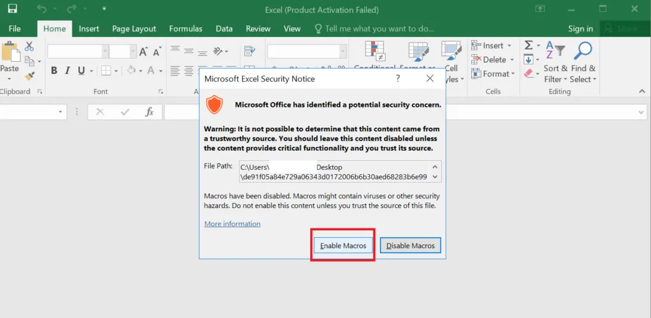Click the AutoSum sigma icon
This screenshot has width=651, height=318.
click(528, 45)
